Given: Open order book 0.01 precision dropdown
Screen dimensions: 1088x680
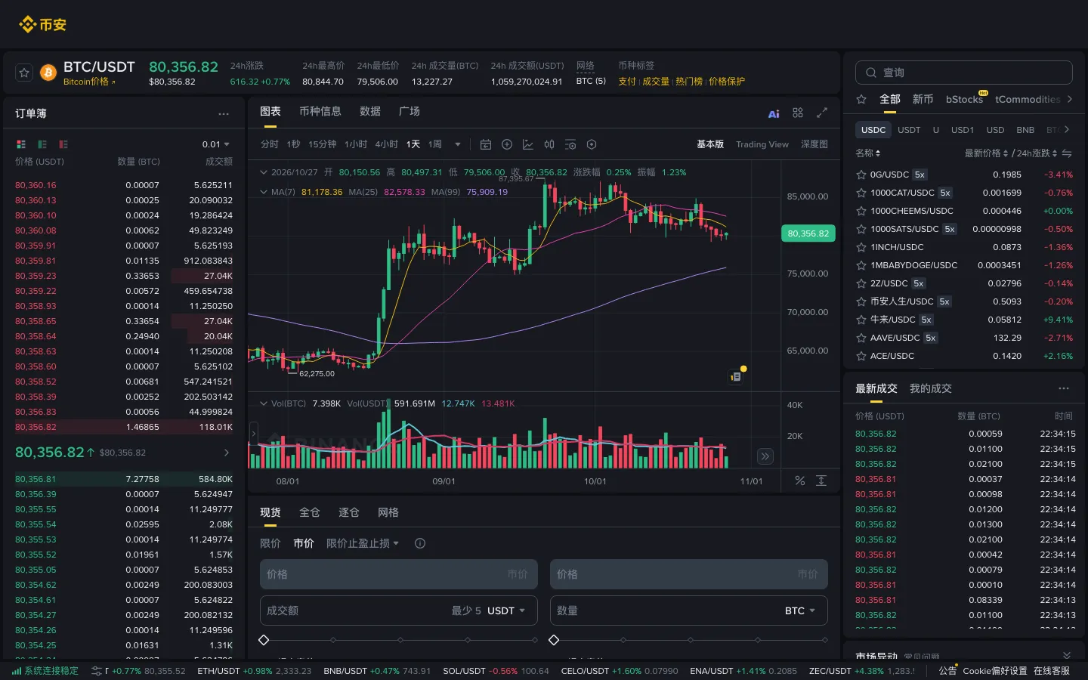Looking at the screenshot, I should click(x=216, y=144).
